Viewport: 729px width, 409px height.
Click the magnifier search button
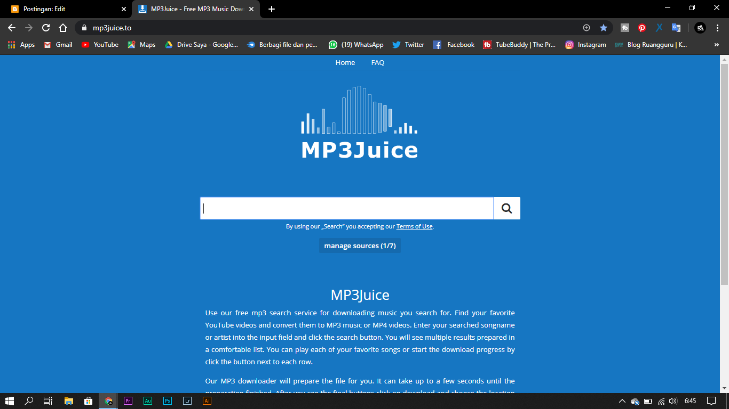pos(506,208)
